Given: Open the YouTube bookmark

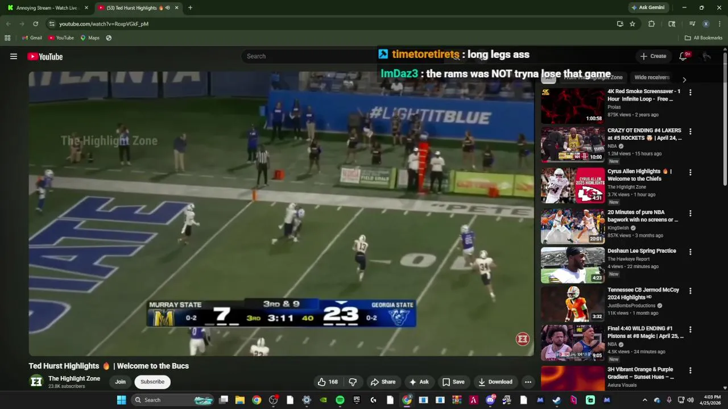Looking at the screenshot, I should click(61, 38).
